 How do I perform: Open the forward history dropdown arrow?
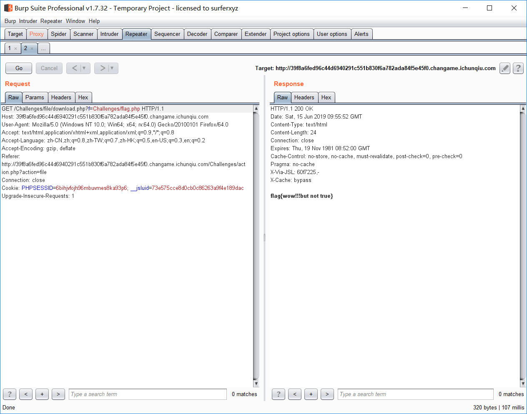tap(113, 68)
